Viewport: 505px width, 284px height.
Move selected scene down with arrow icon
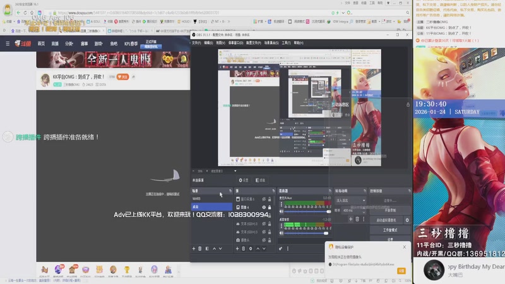tap(220, 249)
